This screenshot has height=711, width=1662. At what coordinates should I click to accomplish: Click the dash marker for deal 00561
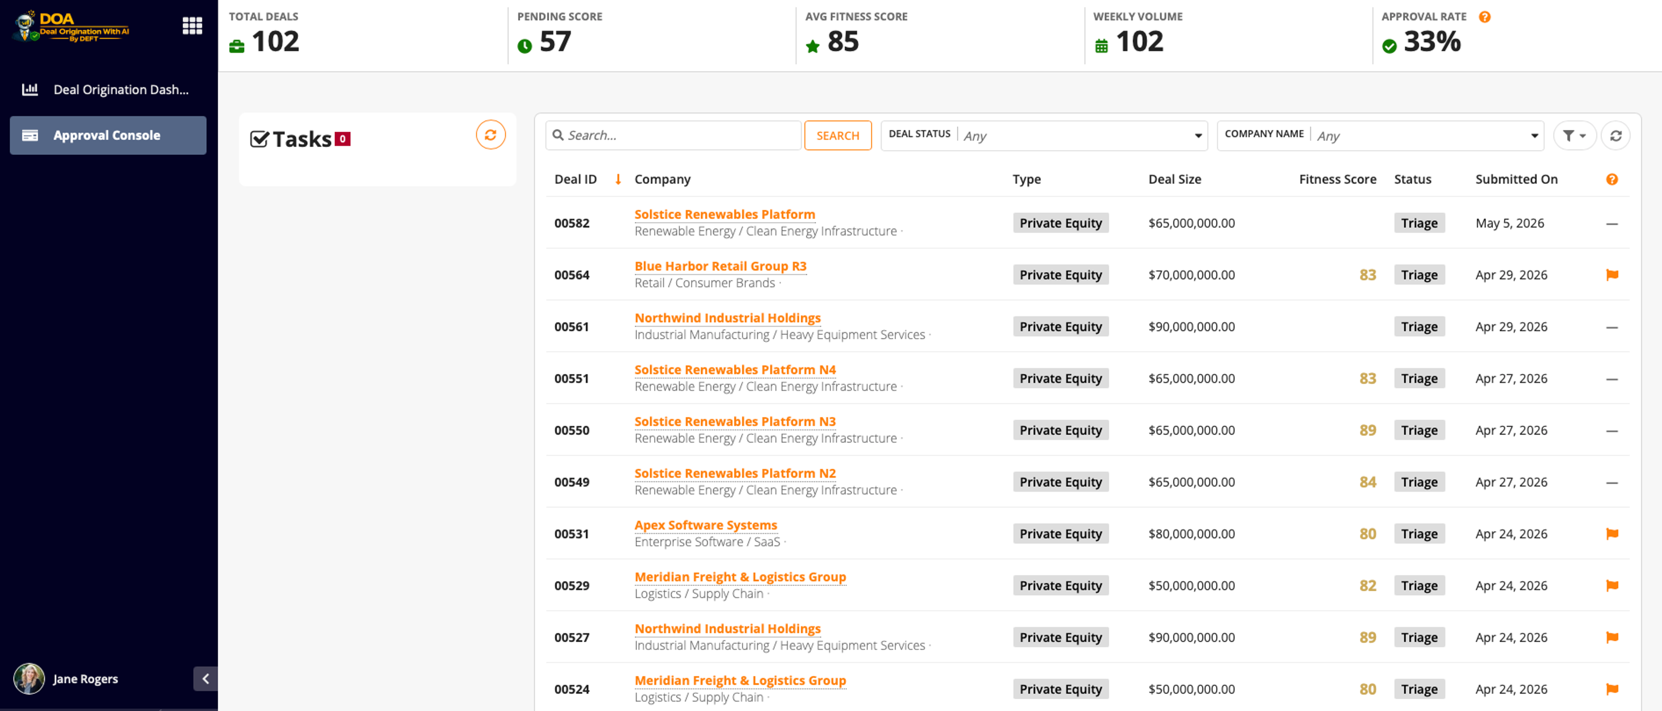[x=1612, y=327]
